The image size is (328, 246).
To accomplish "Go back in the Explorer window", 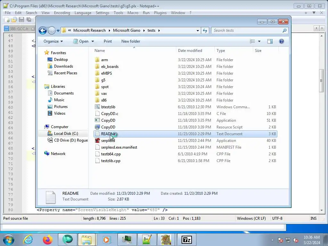I will tap(43, 30).
